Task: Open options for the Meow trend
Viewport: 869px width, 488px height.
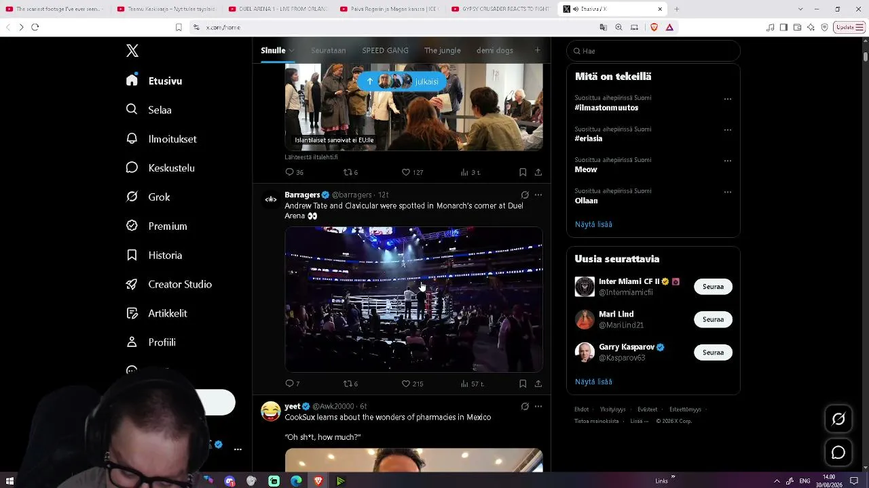Action: 727,161
